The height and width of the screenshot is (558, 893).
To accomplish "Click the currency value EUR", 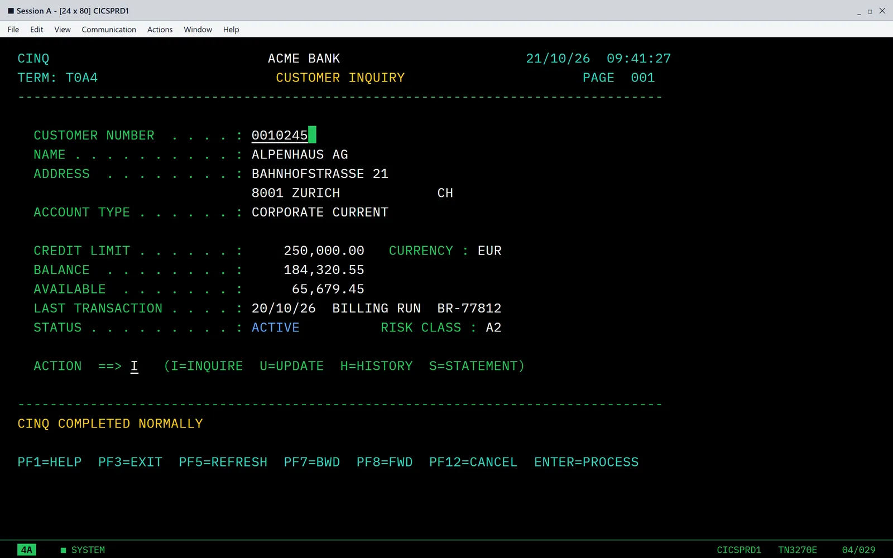I will (489, 251).
